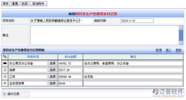
Task: Click the 删除 link
Action: tap(178, 50)
